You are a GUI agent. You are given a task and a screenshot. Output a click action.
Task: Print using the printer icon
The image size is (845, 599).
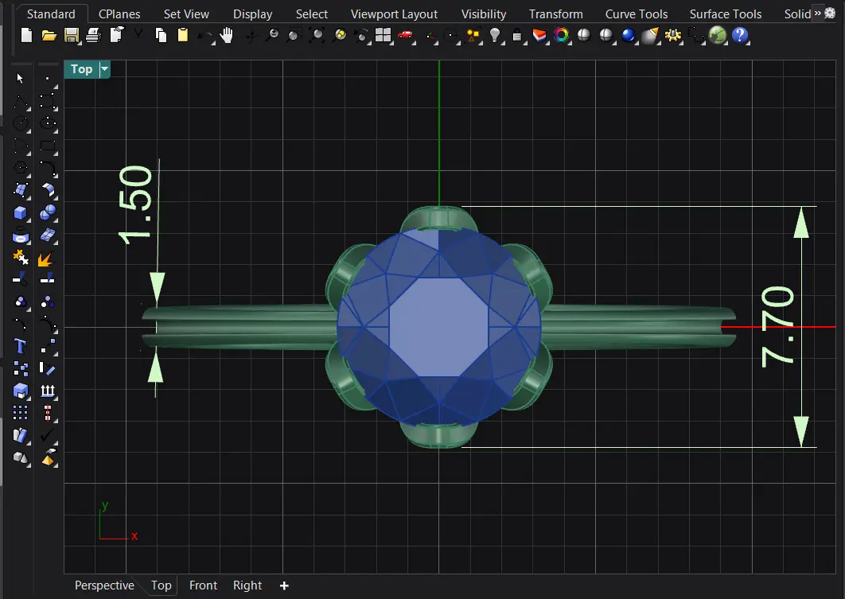(94, 36)
